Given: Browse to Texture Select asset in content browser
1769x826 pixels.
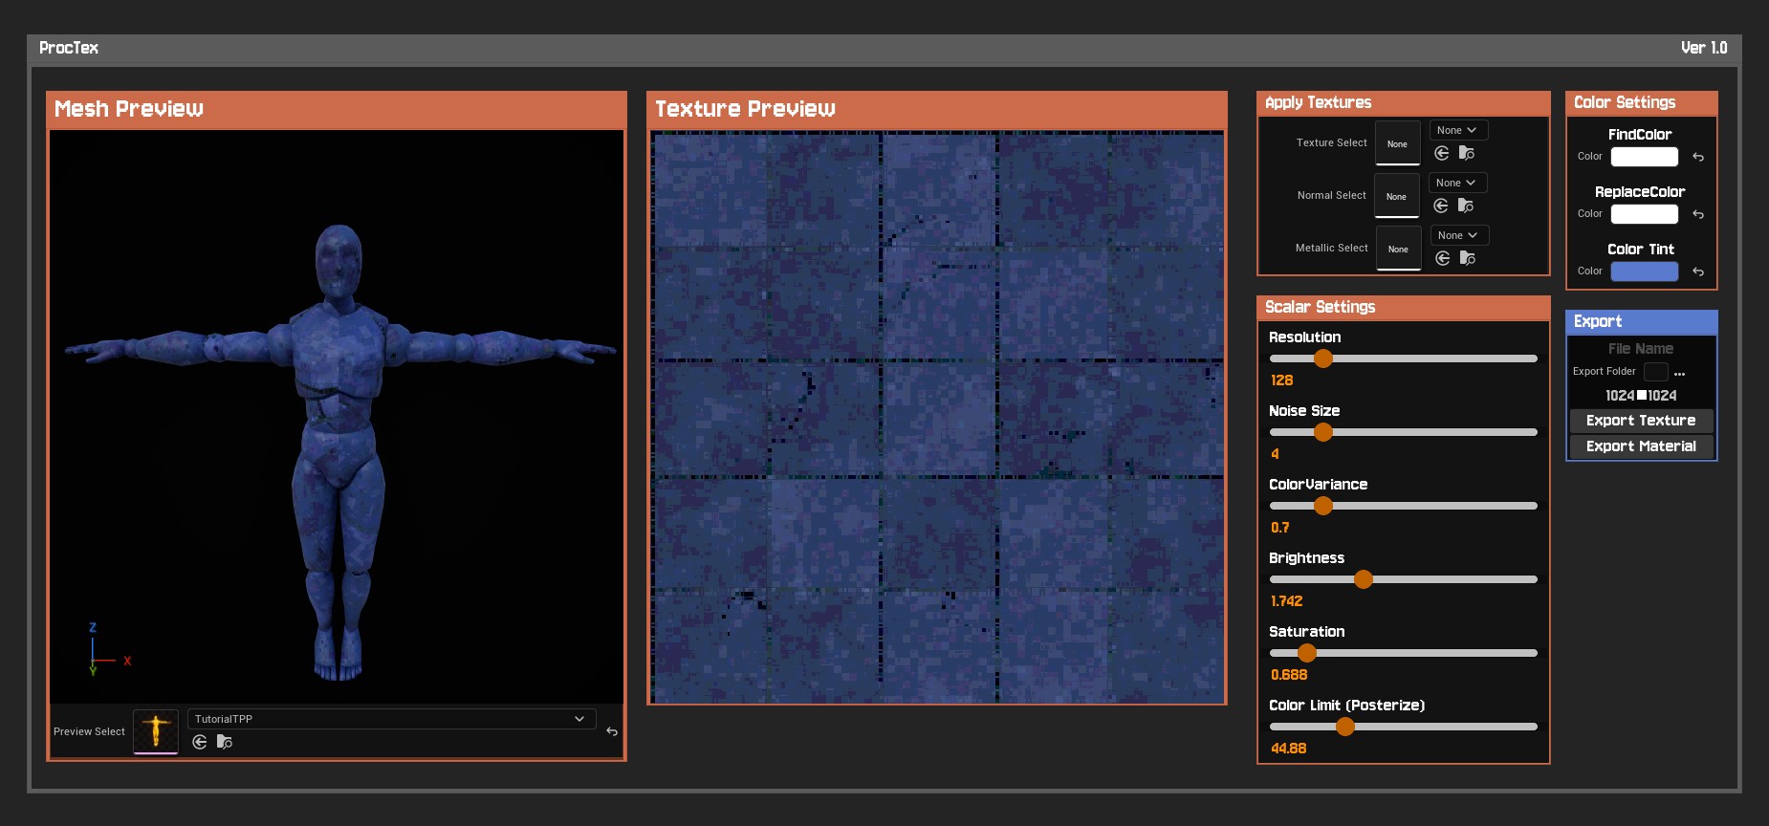Looking at the screenshot, I should 1467,153.
